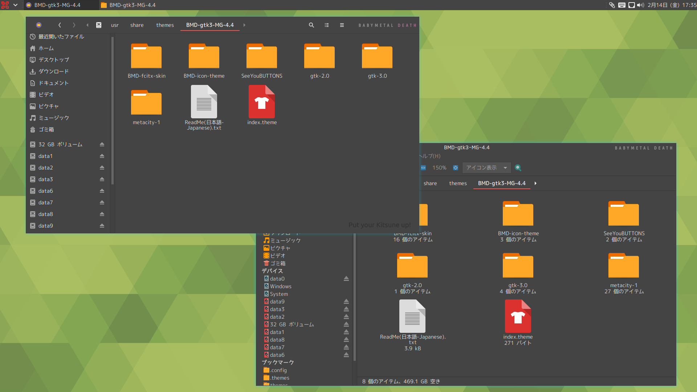This screenshot has height=392, width=697.
Task: Click the forward arrow in the front file manager
Action: click(74, 25)
